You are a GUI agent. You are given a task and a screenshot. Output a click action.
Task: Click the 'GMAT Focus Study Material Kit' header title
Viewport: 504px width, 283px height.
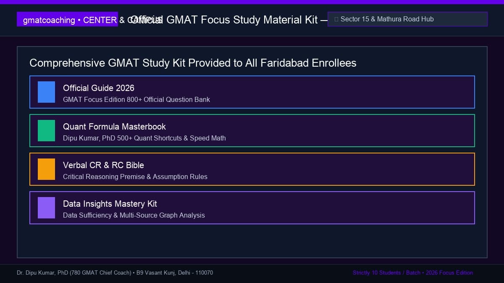tap(229, 19)
